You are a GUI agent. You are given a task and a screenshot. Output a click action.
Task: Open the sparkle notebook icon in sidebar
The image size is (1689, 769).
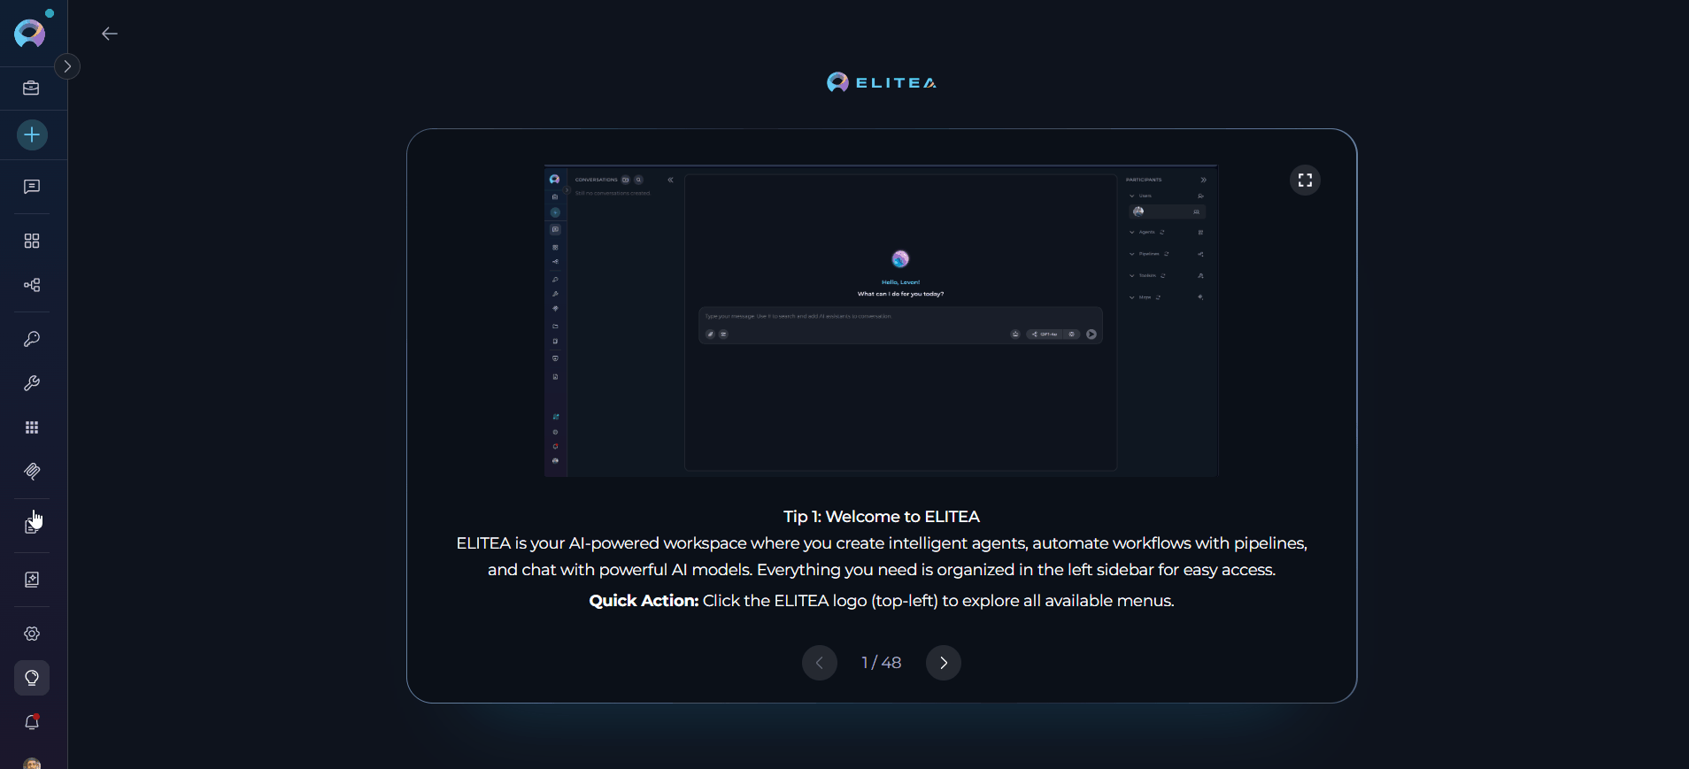[x=32, y=580]
